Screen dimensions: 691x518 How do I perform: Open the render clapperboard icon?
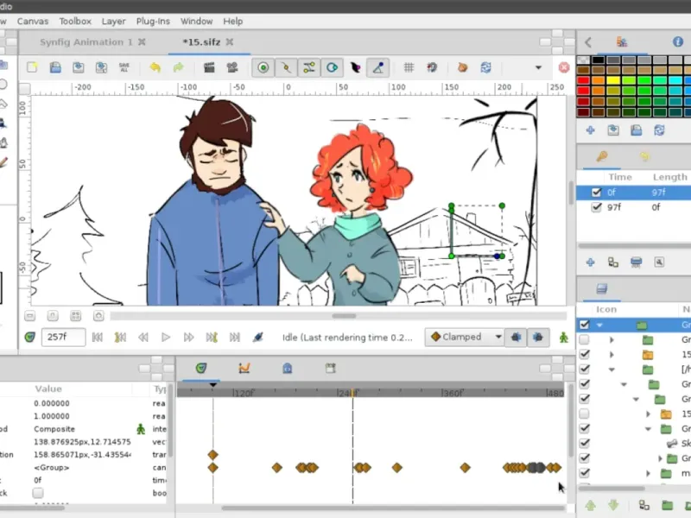[x=208, y=67]
